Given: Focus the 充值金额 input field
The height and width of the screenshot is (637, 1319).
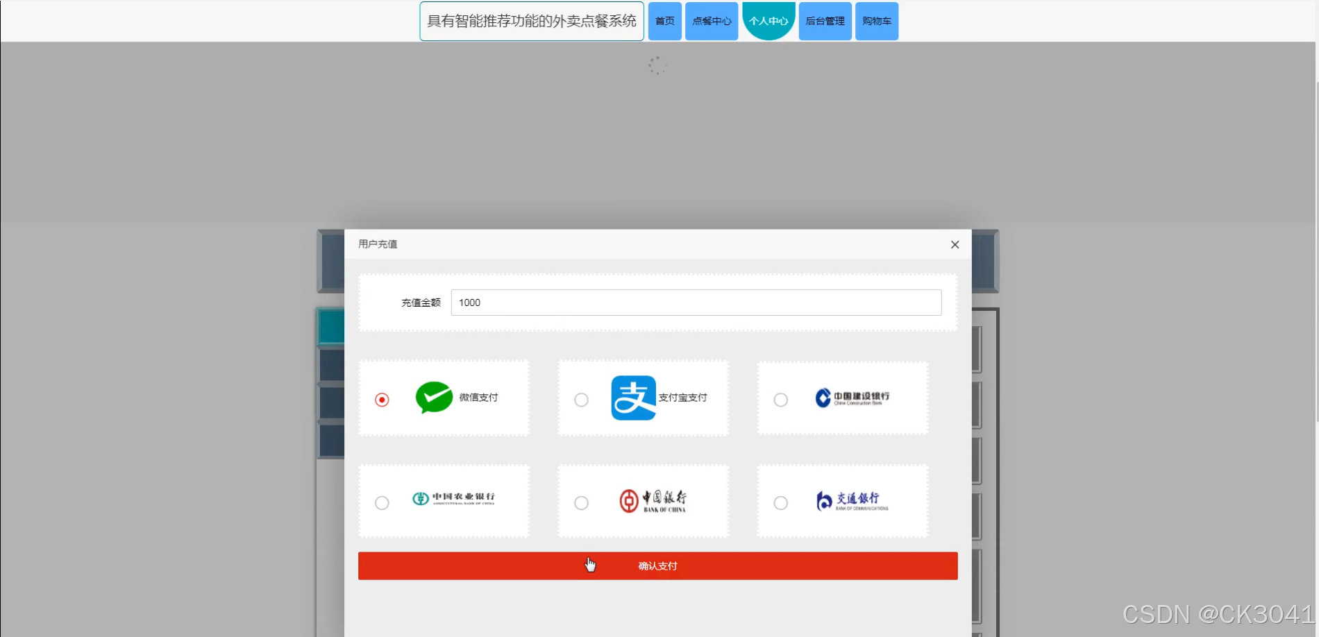Looking at the screenshot, I should 696,303.
